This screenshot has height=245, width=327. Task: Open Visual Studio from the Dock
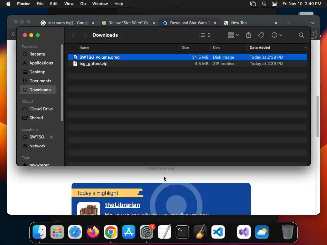[x=244, y=232]
